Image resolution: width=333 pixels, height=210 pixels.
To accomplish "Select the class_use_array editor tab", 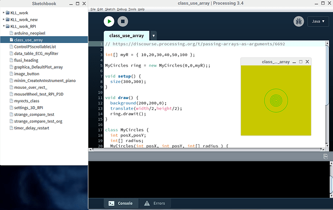I will [126, 36].
